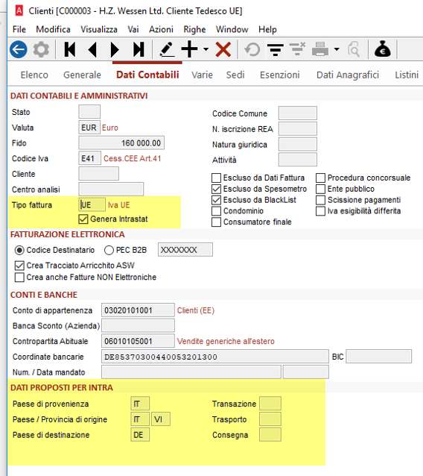Open the Modifica menu

(53, 29)
